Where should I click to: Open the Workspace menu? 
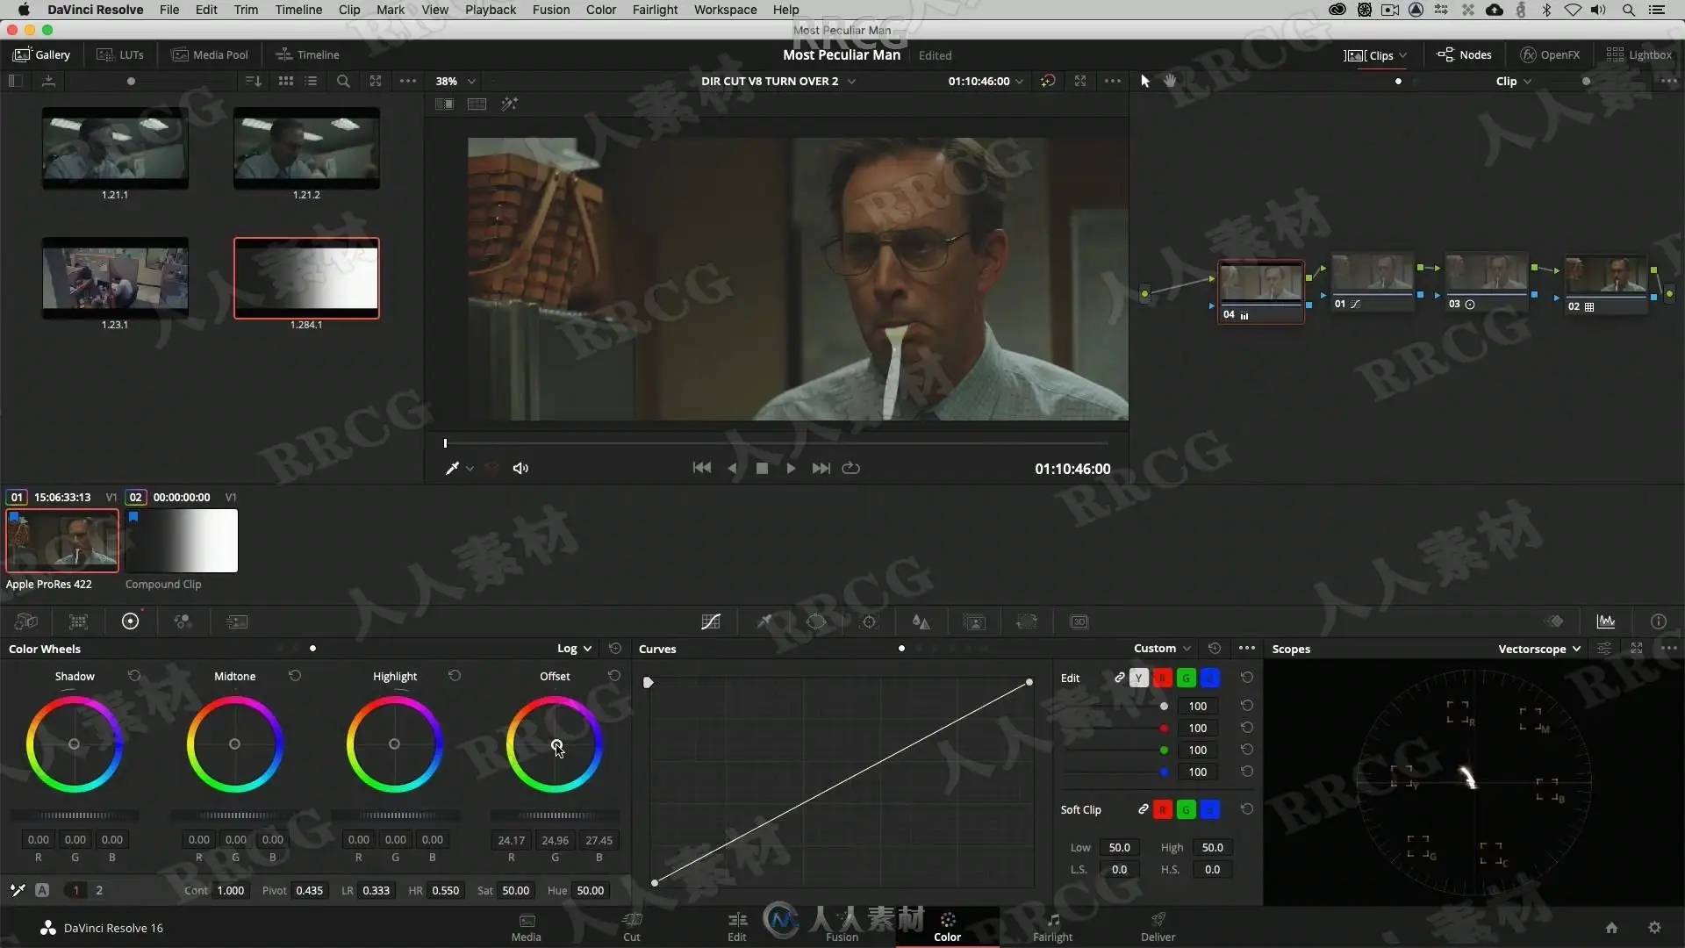[x=725, y=10]
